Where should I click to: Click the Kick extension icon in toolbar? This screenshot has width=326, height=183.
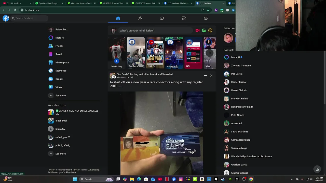(x=216, y=10)
